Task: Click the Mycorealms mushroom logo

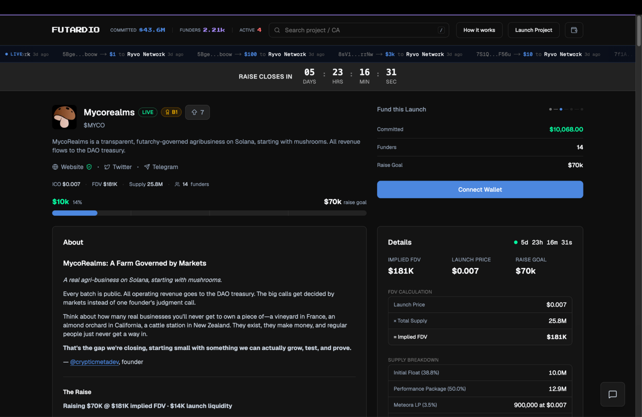Action: [x=64, y=117]
